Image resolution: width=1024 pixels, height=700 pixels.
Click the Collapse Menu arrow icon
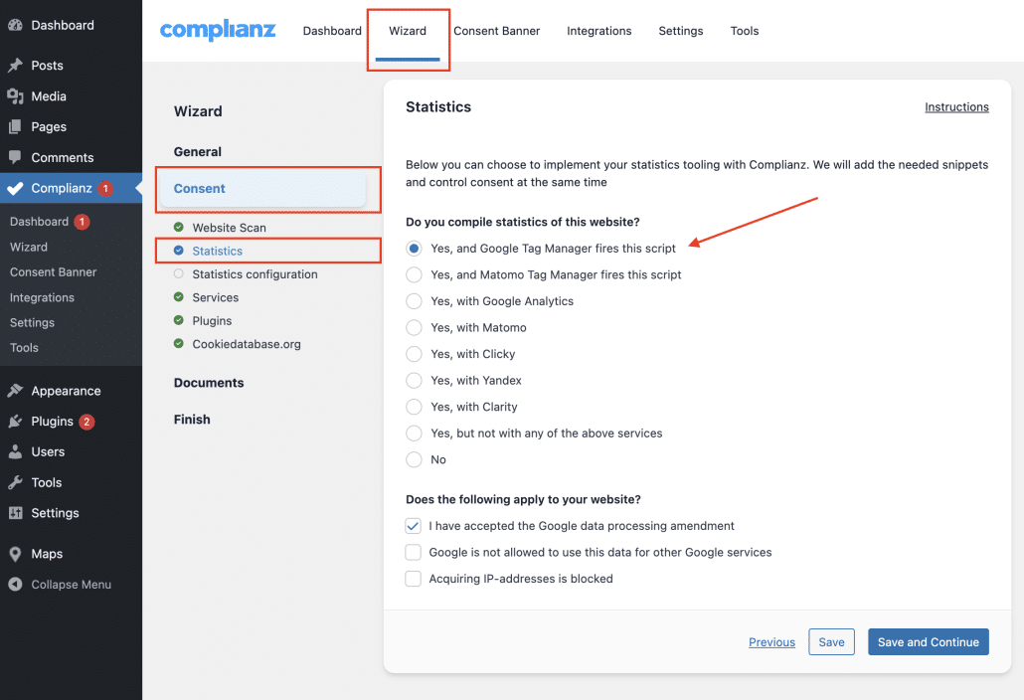click(x=15, y=585)
